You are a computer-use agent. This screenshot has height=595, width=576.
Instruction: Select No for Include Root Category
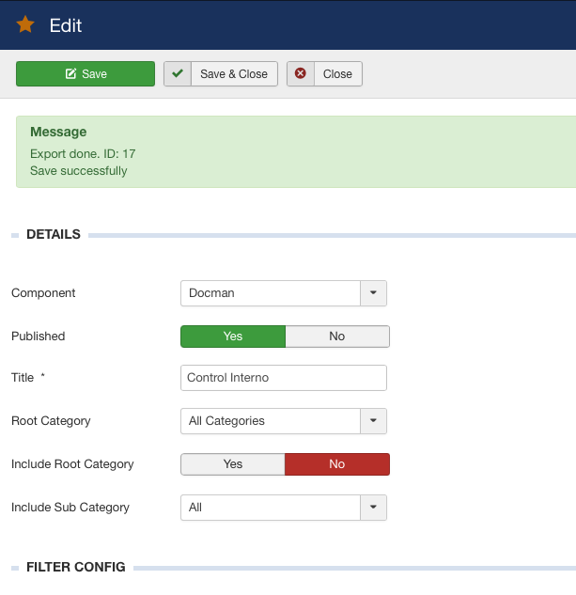336,464
